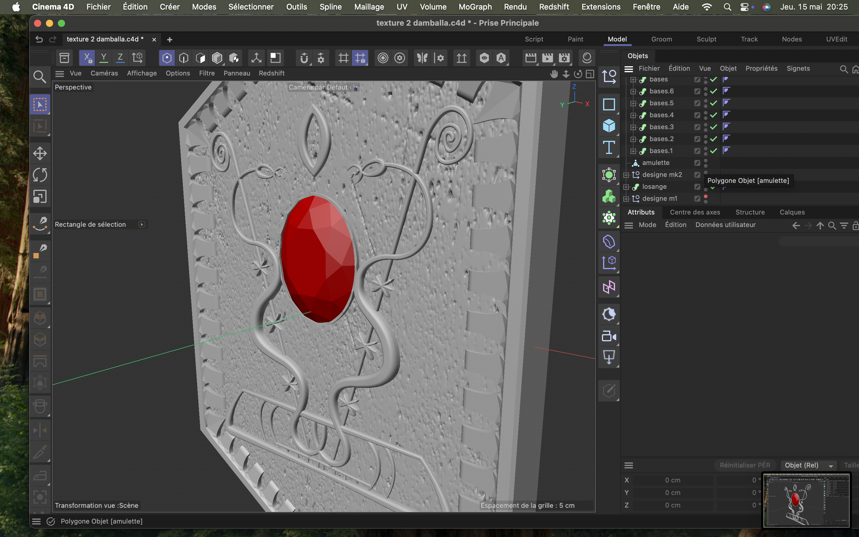
Task: Add a new document tab with plus
Action: 170,39
